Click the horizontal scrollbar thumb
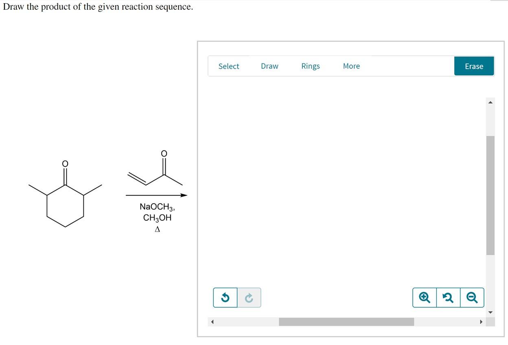This screenshot has width=508, height=345. click(x=346, y=322)
